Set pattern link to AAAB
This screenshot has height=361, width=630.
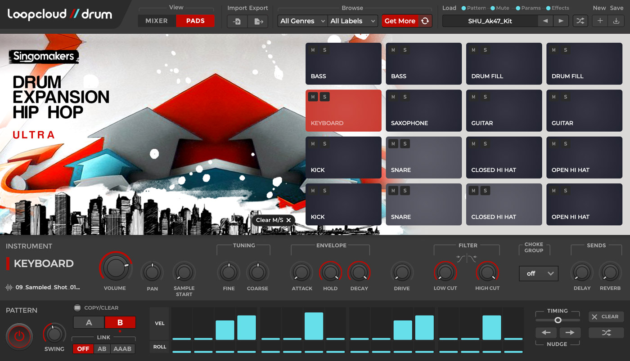pyautogui.click(x=122, y=349)
